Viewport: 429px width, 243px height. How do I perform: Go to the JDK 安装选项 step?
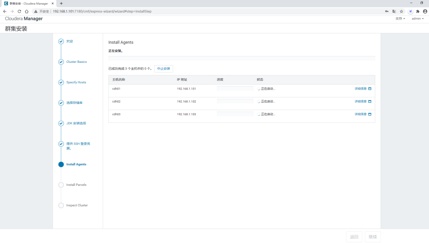click(76, 123)
